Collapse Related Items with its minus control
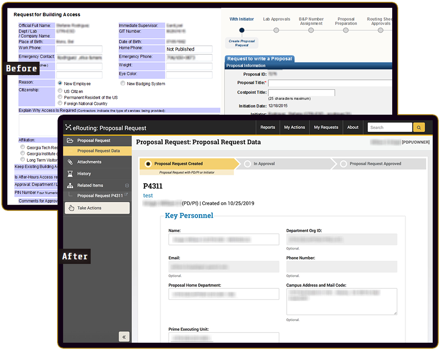The image size is (441, 351). [127, 185]
